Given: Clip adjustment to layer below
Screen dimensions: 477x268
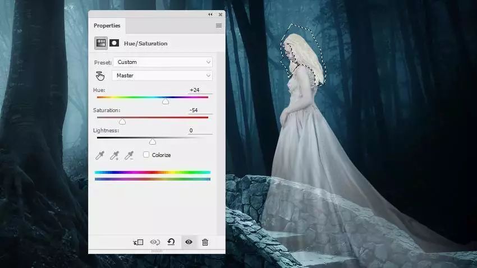Looking at the screenshot, I should (138, 242).
